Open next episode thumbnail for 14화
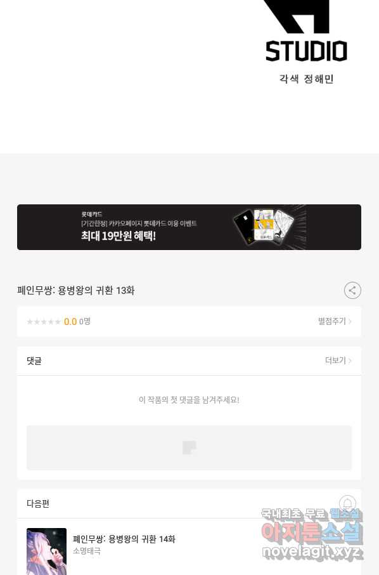 pyautogui.click(x=46, y=551)
